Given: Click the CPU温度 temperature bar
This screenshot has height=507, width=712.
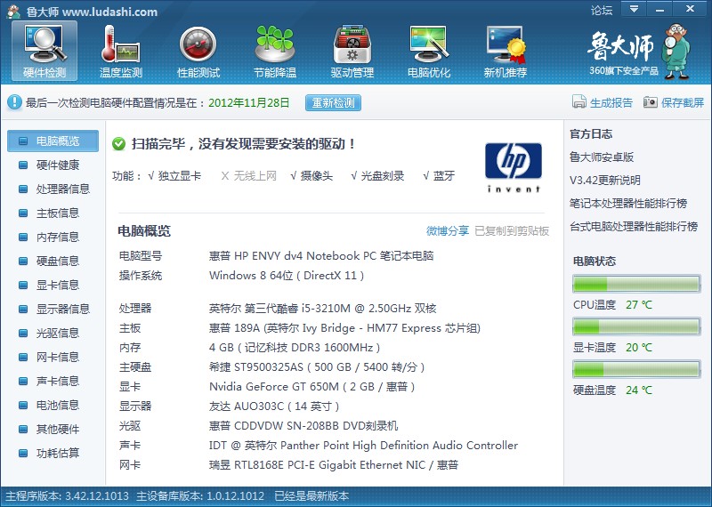Looking at the screenshot, I should 636,284.
